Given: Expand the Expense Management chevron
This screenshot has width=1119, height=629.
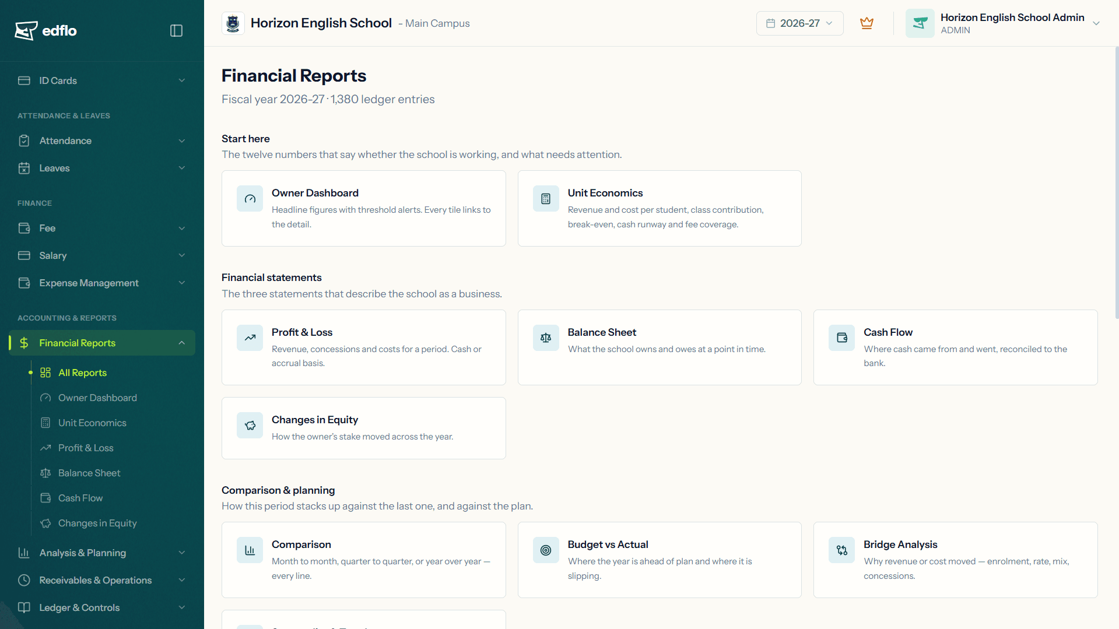Looking at the screenshot, I should [x=182, y=283].
